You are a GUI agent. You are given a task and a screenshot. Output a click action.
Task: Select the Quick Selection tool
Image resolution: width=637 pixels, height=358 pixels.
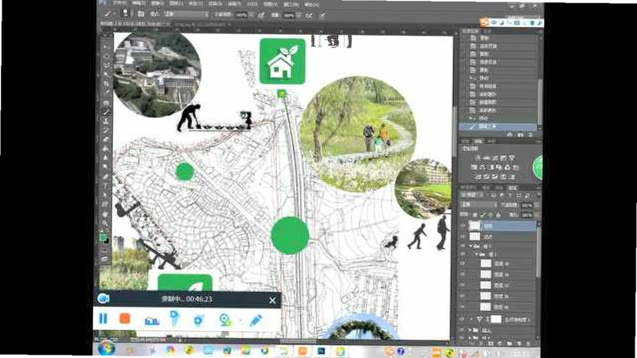107,74
